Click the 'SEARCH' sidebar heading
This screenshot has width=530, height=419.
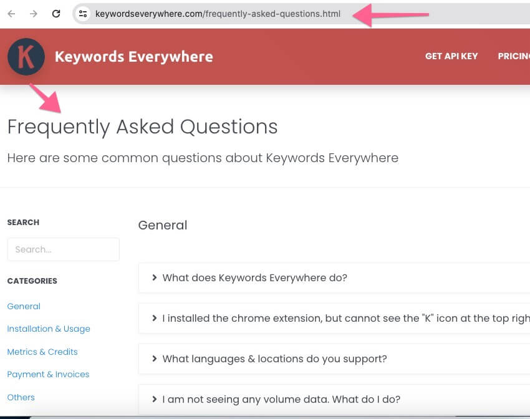click(x=23, y=223)
